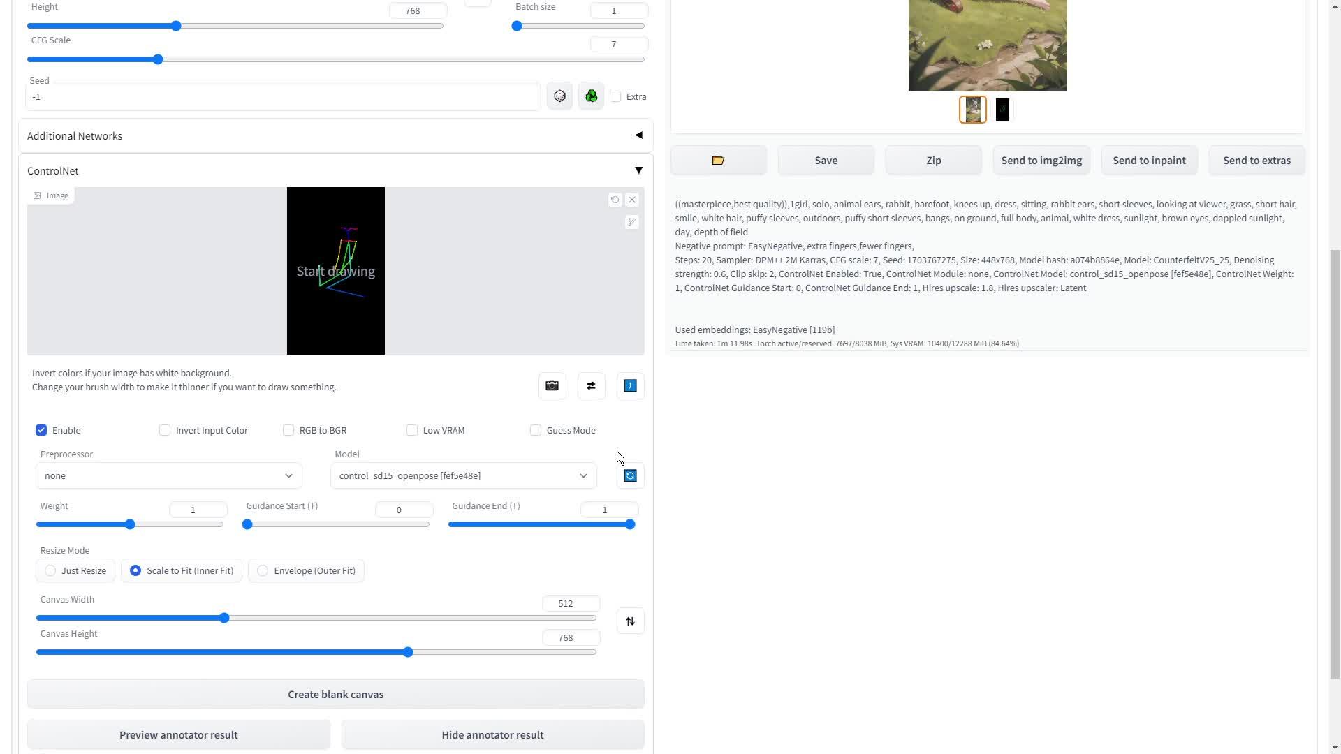This screenshot has height=754, width=1341.
Task: Click the Send to img2img button
Action: [1041, 161]
